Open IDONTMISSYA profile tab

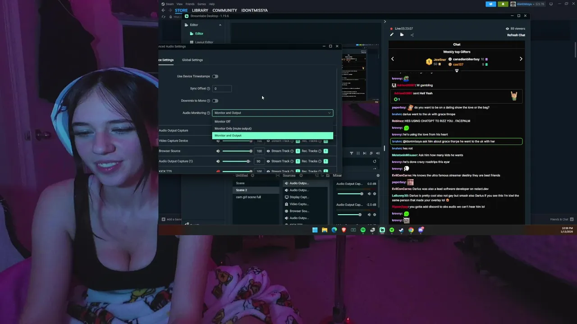tap(254, 10)
